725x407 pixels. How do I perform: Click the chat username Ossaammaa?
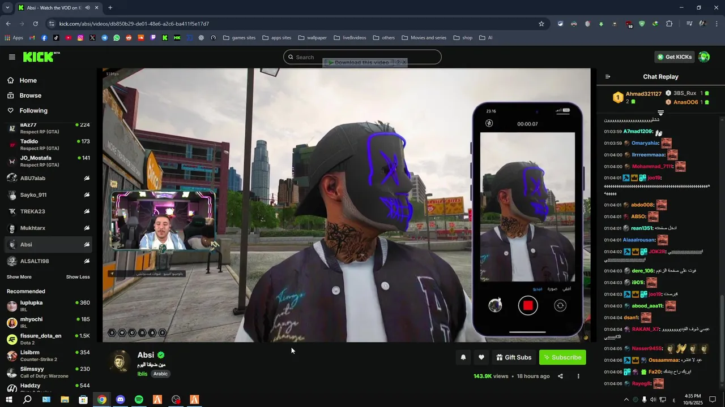click(664, 360)
